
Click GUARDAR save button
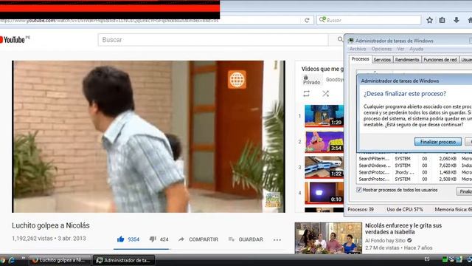coord(246,239)
